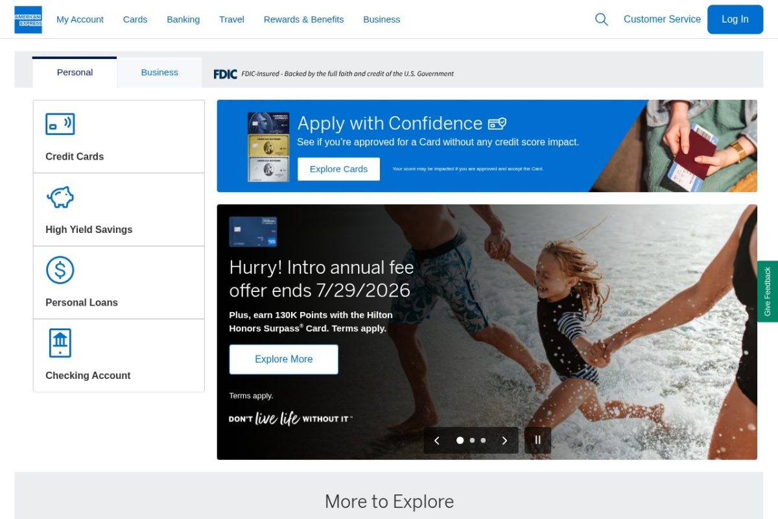Go to next carousel slide
The image size is (778, 519).
pos(504,441)
